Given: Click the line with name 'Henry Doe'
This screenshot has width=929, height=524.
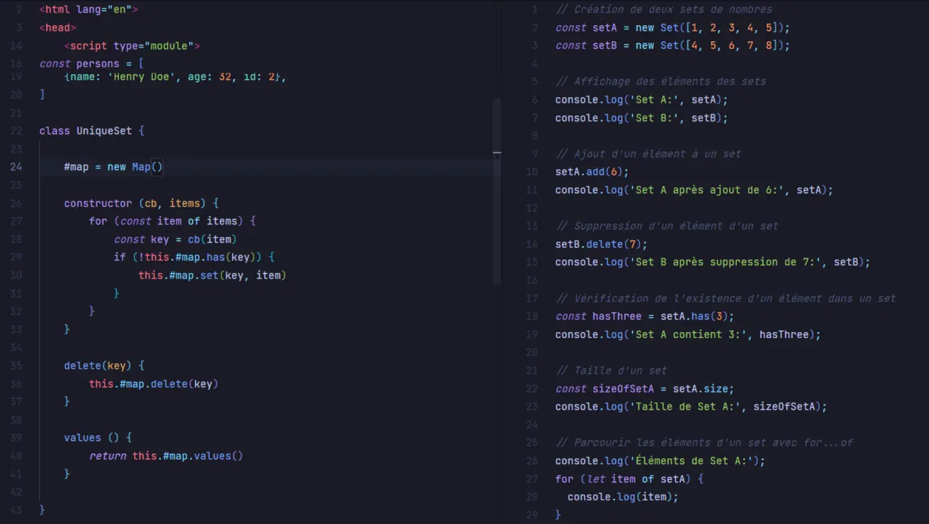Looking at the screenshot, I should 175,77.
